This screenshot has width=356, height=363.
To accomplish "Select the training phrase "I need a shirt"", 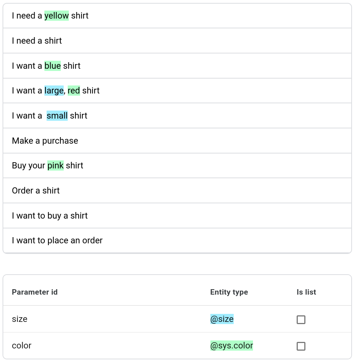I will (37, 41).
